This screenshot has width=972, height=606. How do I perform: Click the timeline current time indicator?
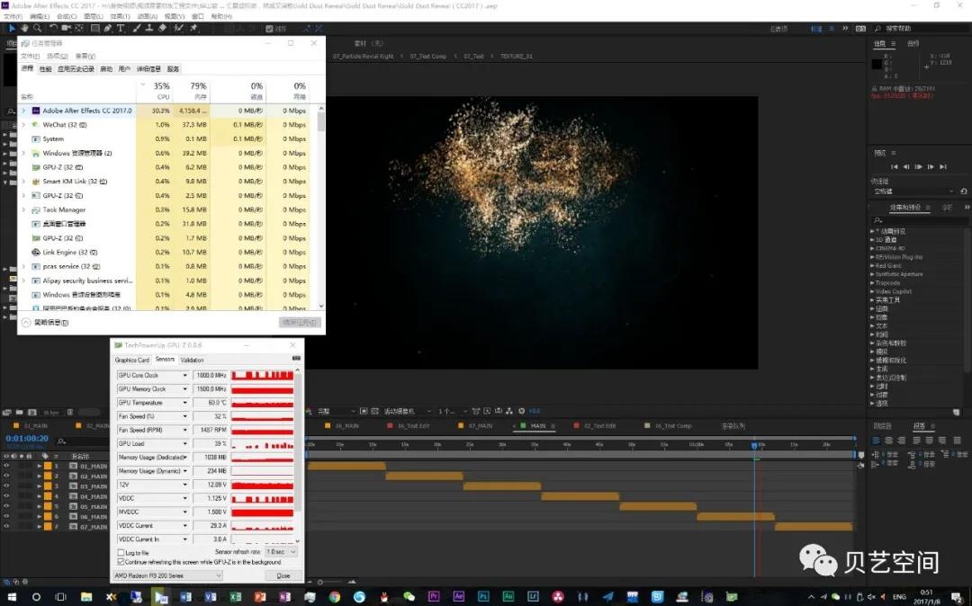[x=754, y=444]
